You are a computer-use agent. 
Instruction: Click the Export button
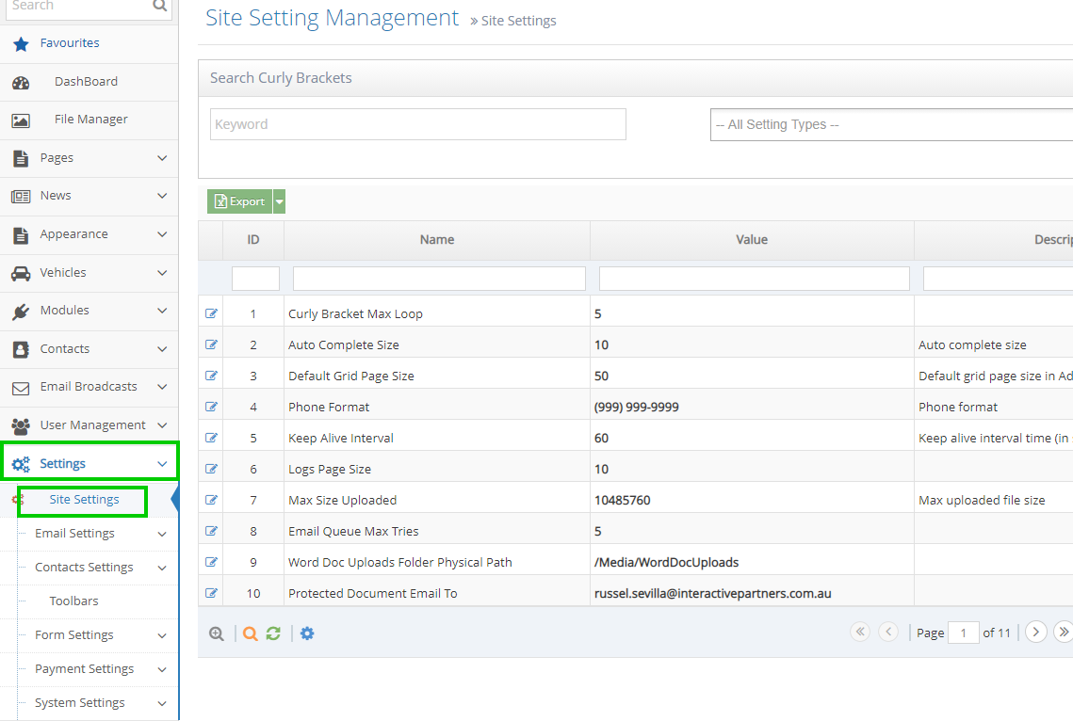pos(240,201)
